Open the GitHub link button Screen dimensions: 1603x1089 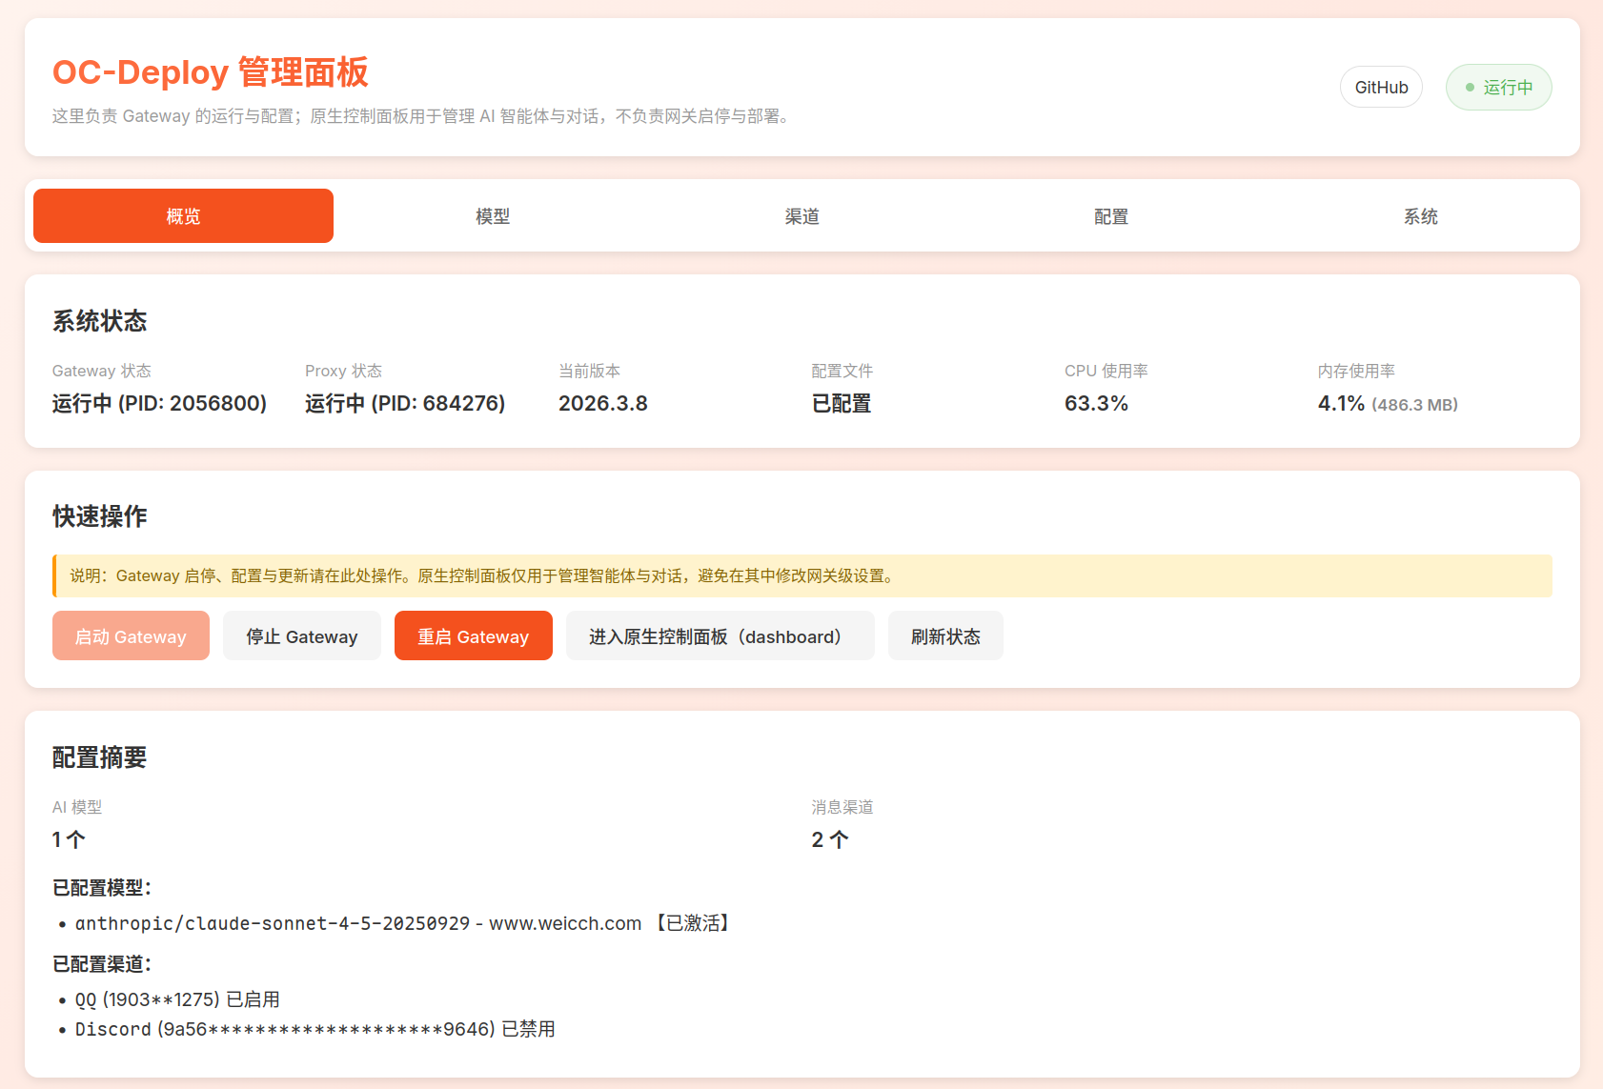[1381, 88]
